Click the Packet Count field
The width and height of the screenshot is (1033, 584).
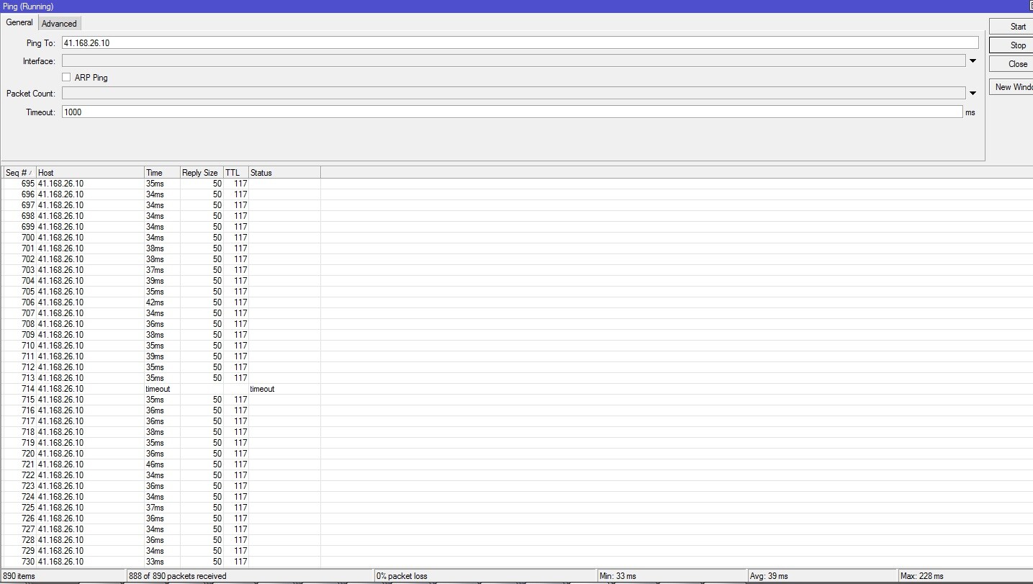coord(513,93)
